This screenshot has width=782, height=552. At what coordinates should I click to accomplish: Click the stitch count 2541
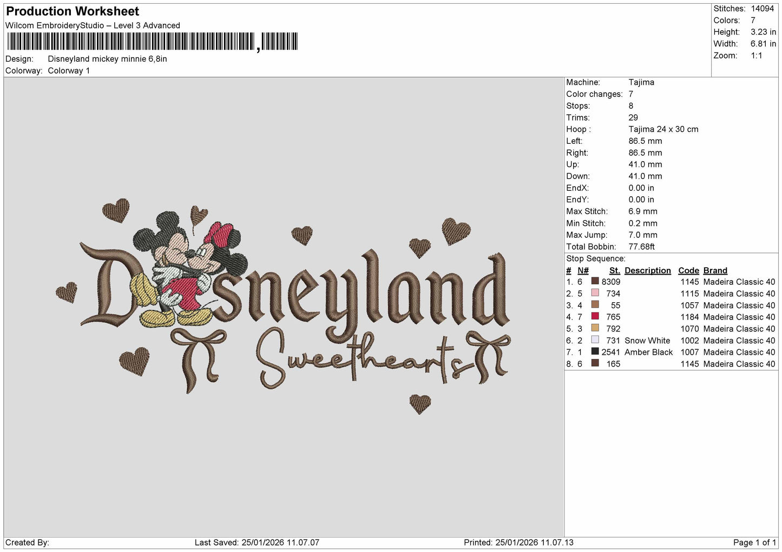[x=611, y=352]
